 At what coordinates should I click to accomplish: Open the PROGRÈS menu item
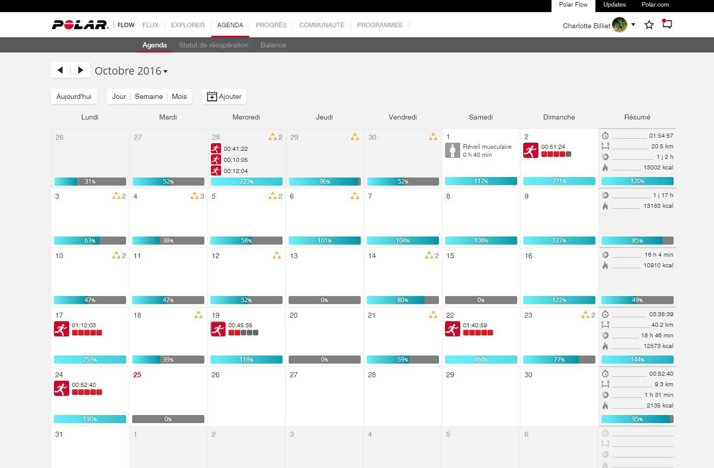click(x=271, y=25)
